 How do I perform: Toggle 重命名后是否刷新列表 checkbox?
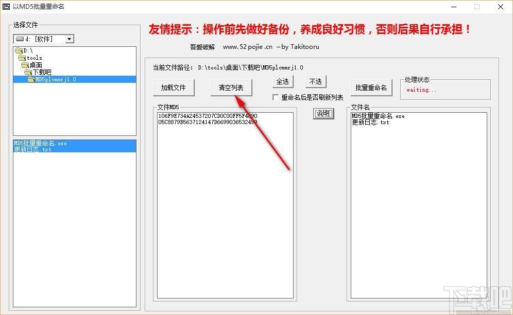[x=276, y=97]
